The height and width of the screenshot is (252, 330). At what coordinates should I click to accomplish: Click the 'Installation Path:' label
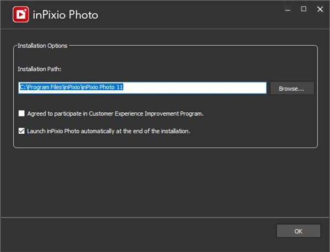tap(40, 69)
